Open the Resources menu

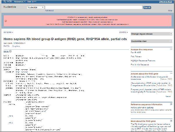[x=19, y=2]
